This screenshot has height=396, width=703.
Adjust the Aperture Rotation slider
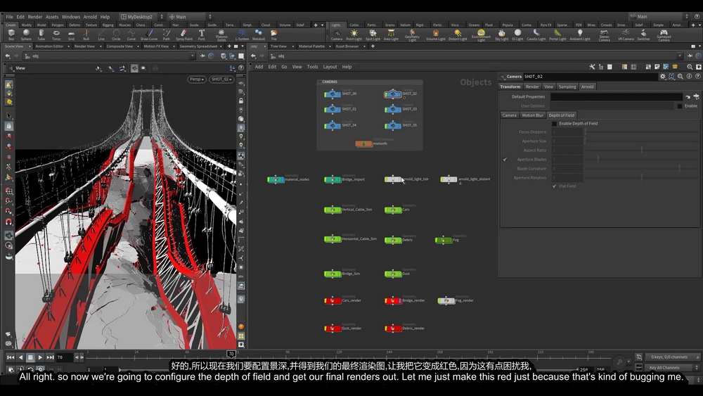[641, 177]
